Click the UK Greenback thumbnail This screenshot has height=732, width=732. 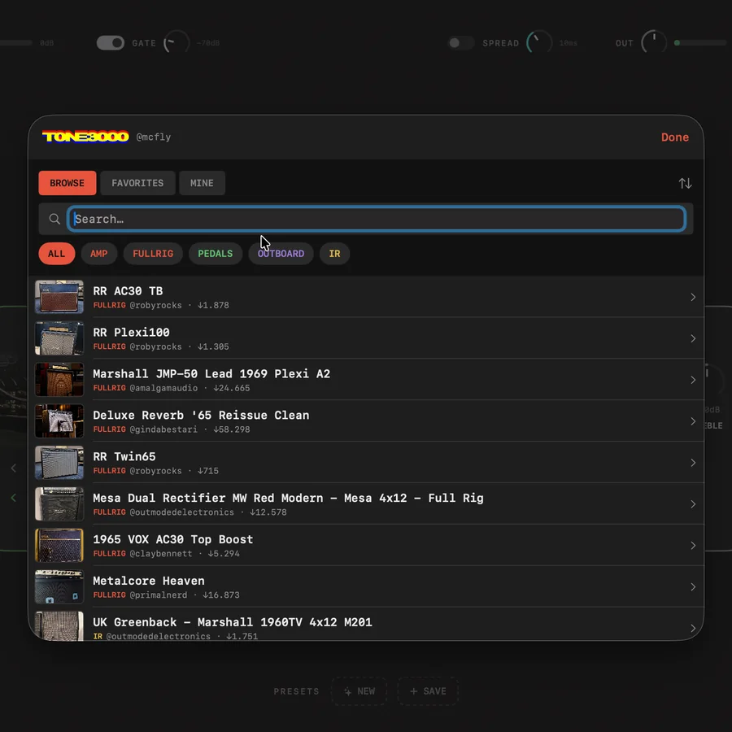coord(59,626)
